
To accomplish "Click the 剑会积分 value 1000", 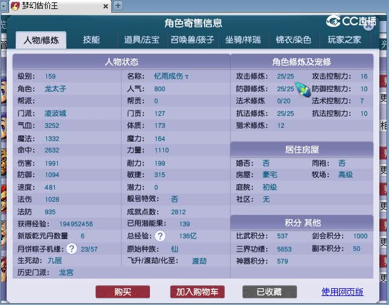I will tap(360, 236).
